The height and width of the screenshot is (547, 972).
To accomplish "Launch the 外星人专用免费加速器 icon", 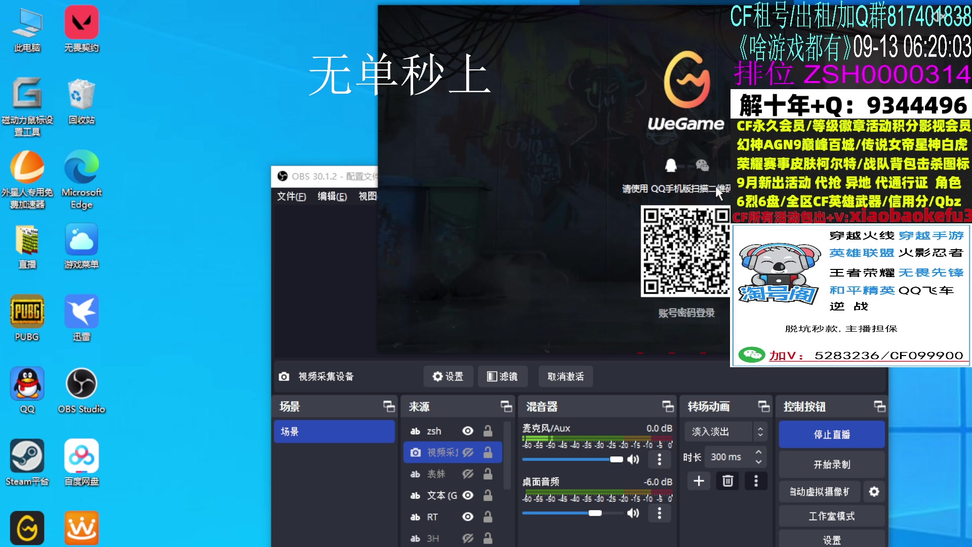I will pyautogui.click(x=27, y=180).
